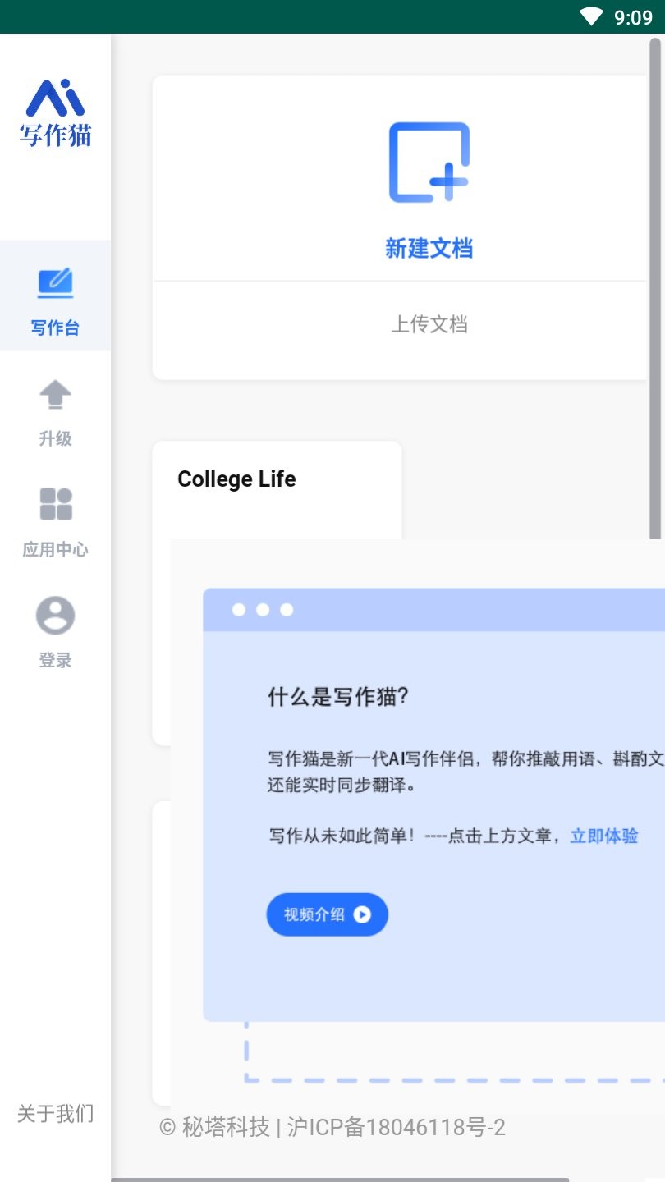The image size is (665, 1182).
Task: Tap the Wi-Fi status bar icon
Action: 591,16
